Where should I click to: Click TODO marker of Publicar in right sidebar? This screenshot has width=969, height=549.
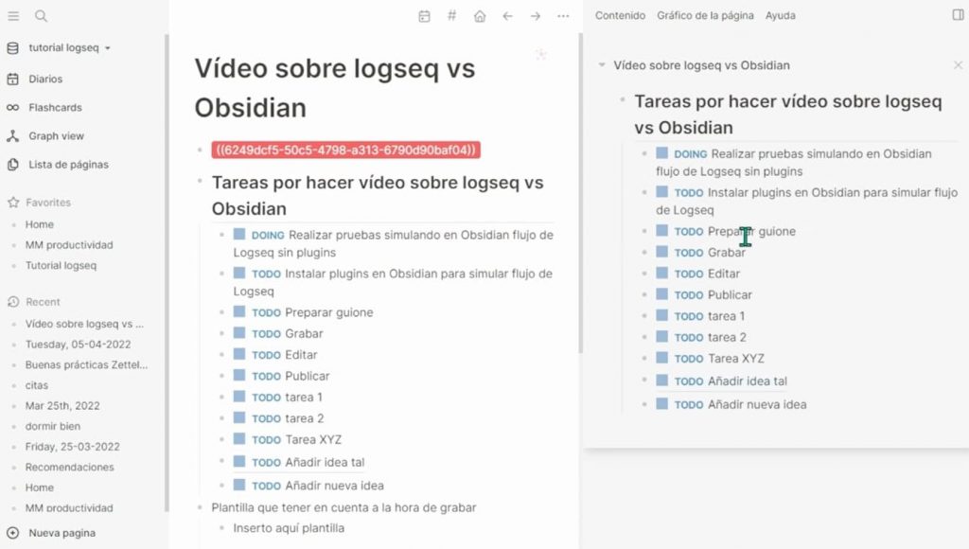689,295
